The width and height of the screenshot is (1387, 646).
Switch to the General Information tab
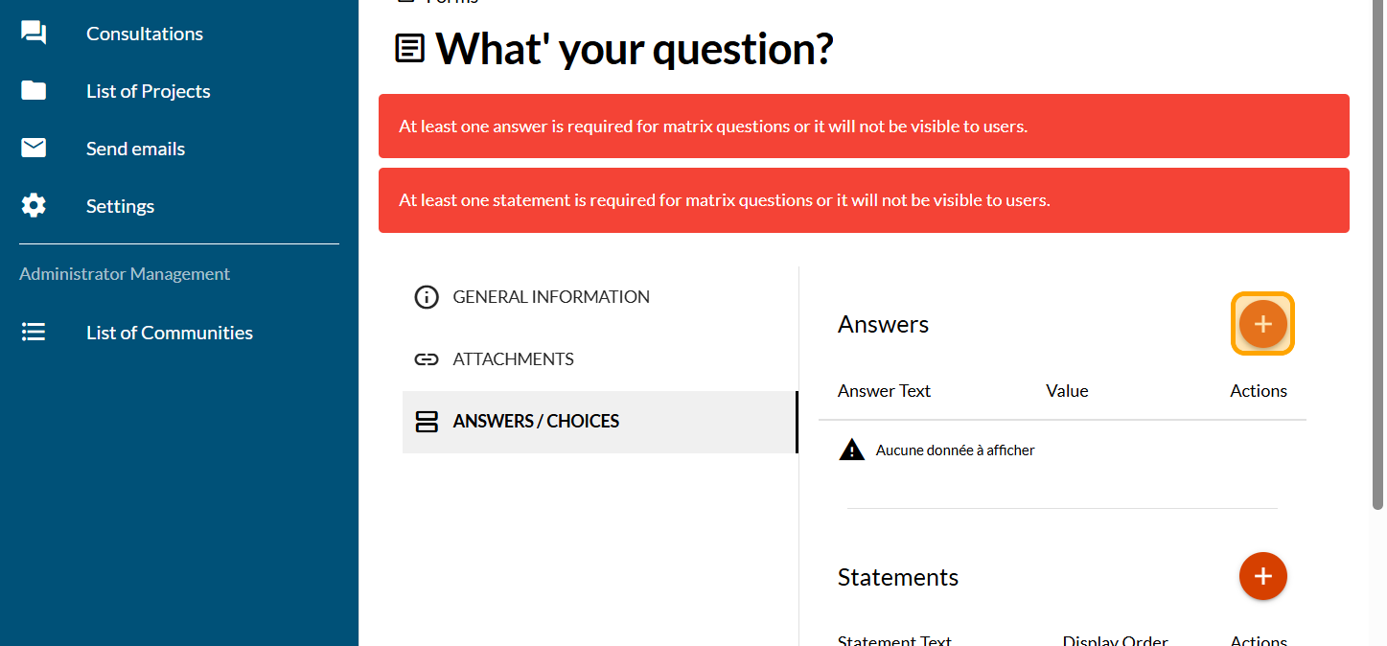(550, 297)
